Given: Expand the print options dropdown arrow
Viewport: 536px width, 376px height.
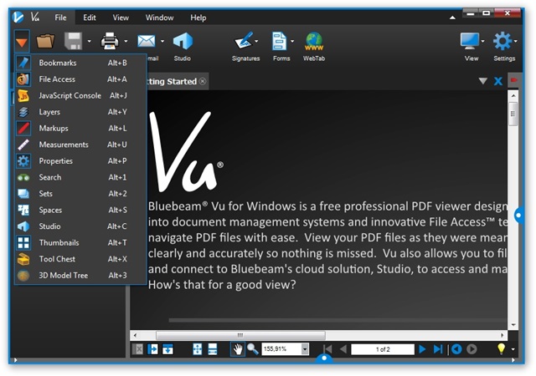Looking at the screenshot, I should pos(126,41).
